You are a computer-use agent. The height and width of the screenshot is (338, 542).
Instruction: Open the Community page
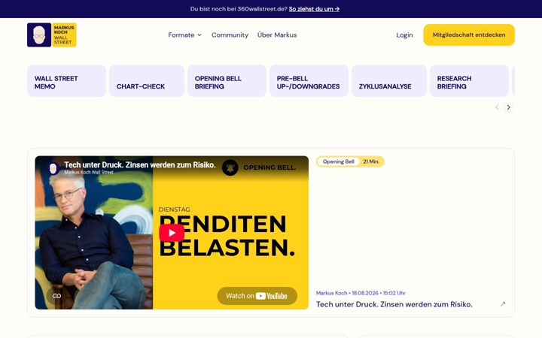pos(230,35)
